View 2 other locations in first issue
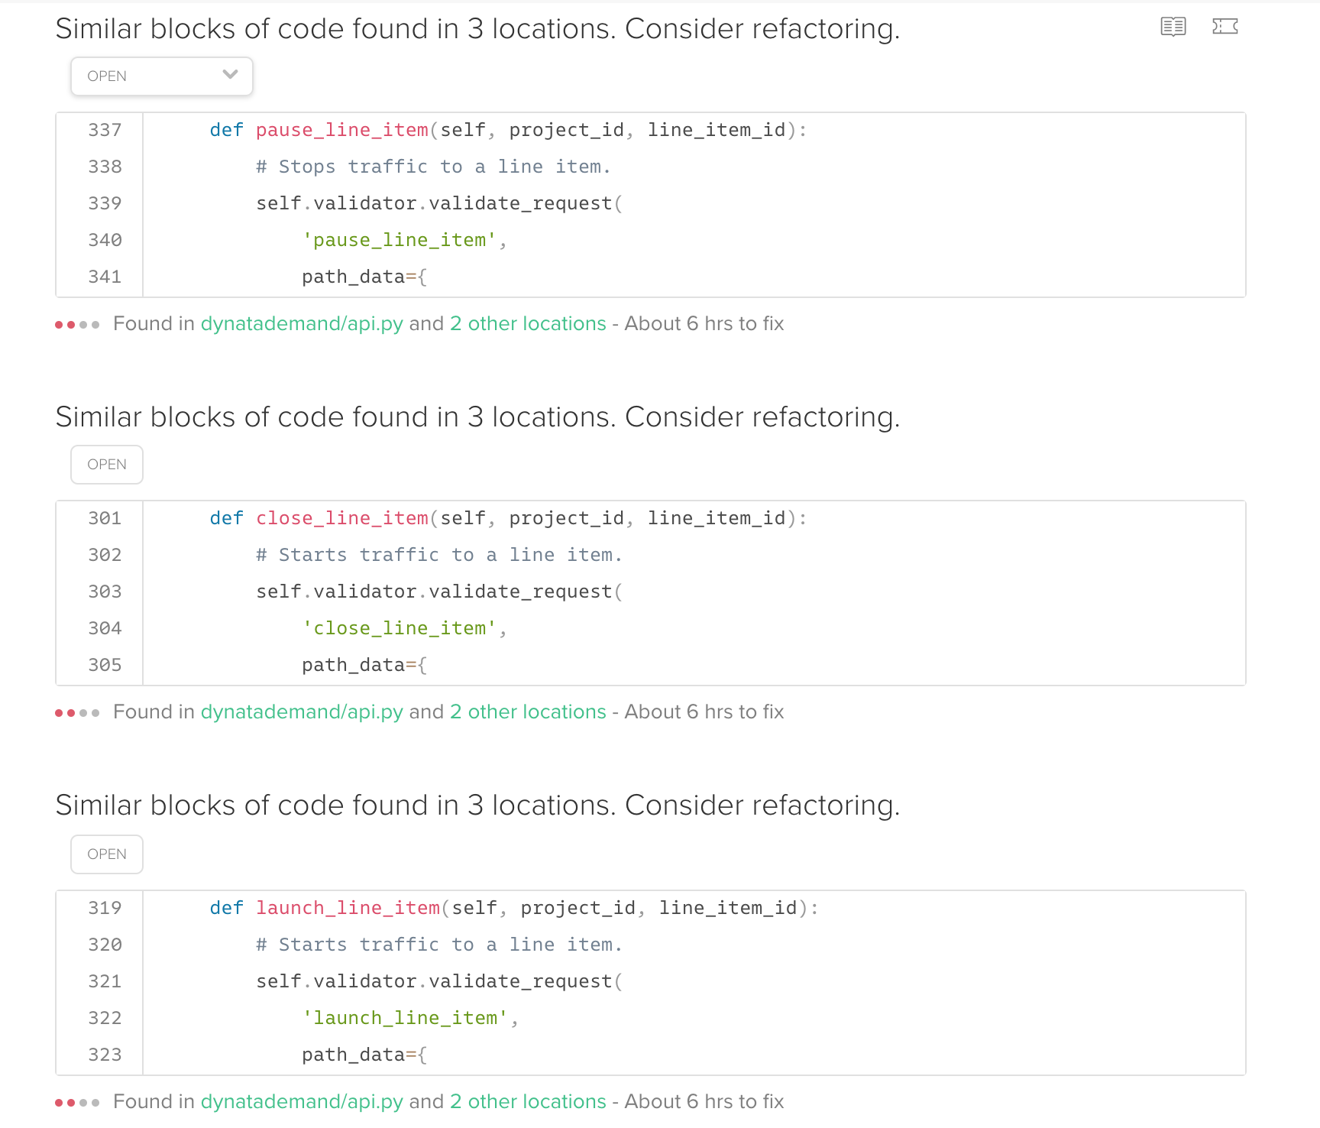 527,324
